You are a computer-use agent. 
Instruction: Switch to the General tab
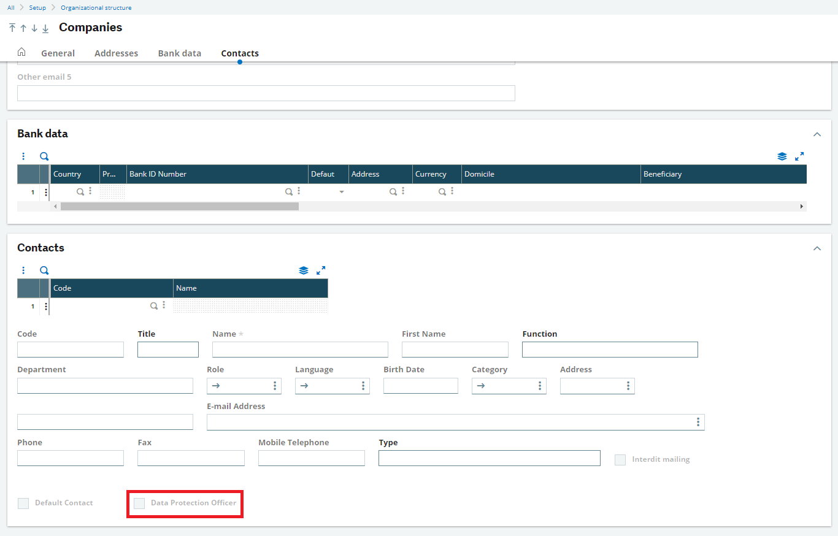pos(58,53)
